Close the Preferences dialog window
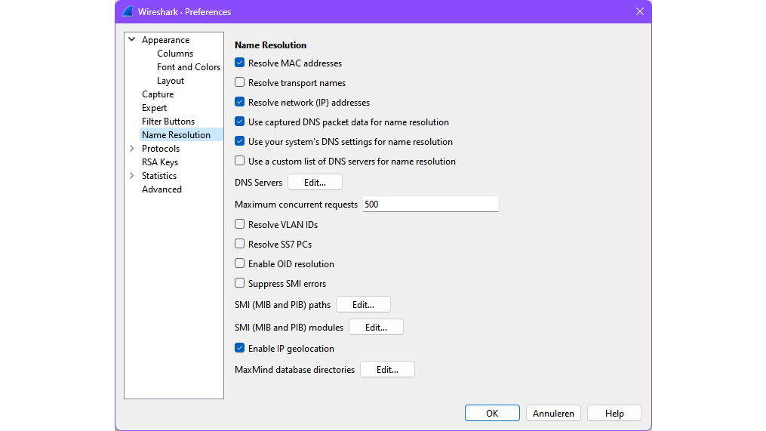766x431 pixels. click(639, 11)
